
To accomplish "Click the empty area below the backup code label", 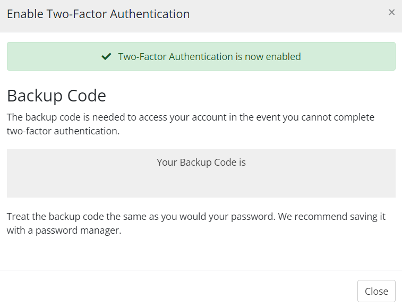I will (201, 183).
